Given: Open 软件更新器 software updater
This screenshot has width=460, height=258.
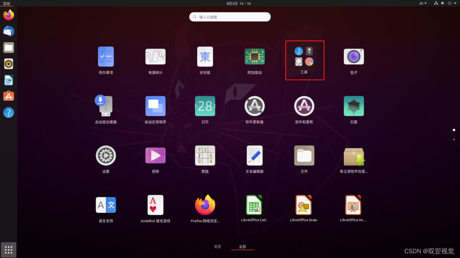Looking at the screenshot, I should click(255, 106).
